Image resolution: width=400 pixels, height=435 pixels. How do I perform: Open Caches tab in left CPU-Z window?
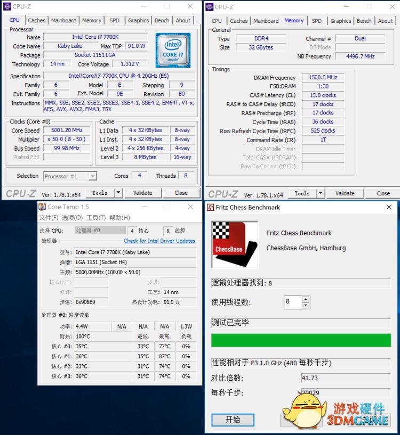(x=36, y=20)
